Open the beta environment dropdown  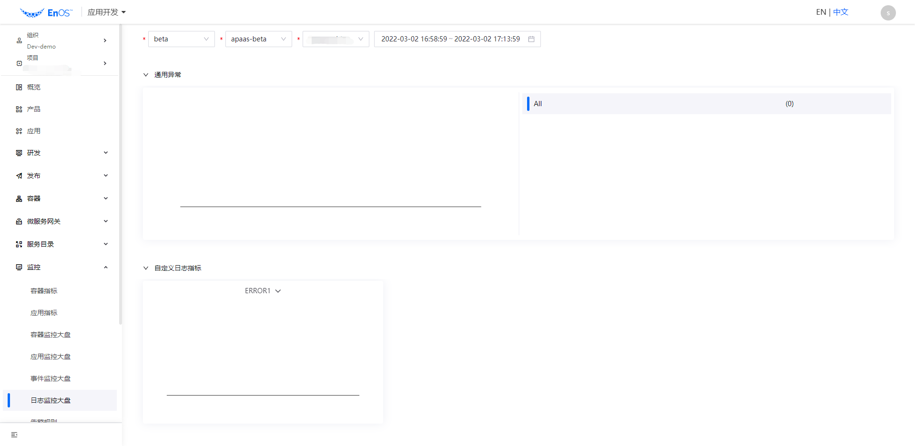coord(181,39)
